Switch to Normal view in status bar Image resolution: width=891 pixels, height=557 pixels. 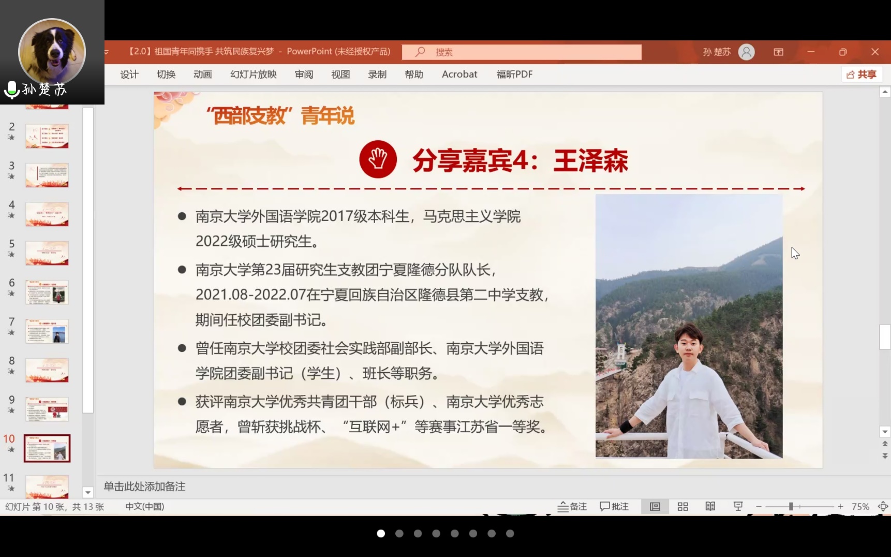coord(655,506)
